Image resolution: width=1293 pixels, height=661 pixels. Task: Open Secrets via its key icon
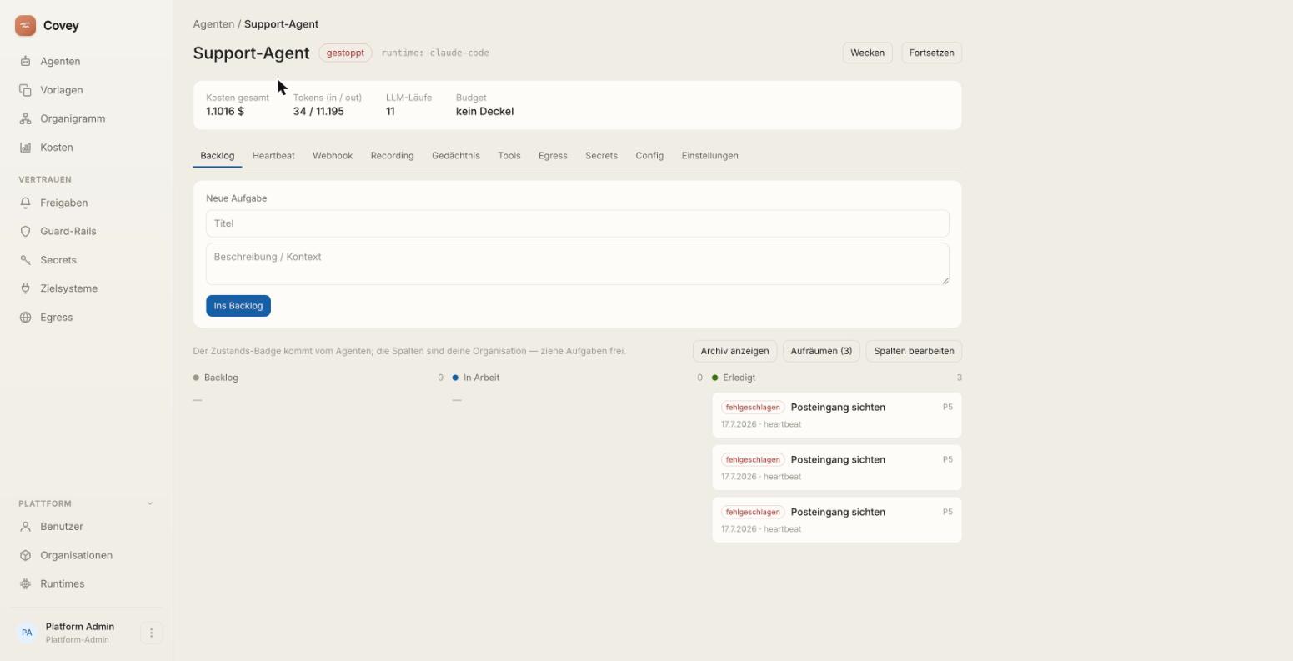(25, 260)
